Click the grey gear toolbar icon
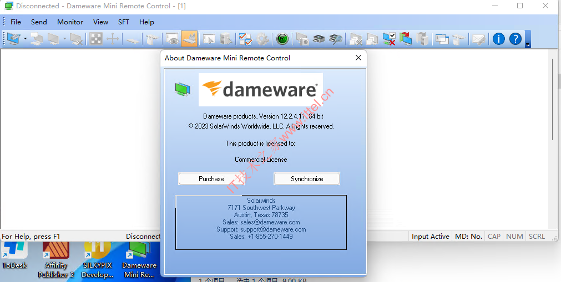This screenshot has height=282, width=561. click(262, 39)
